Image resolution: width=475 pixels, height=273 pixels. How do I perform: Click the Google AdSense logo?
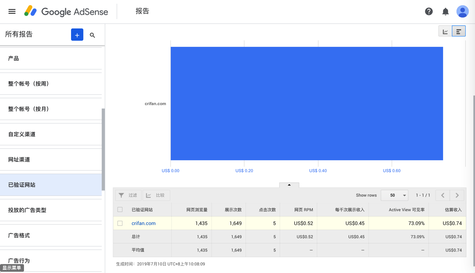pyautogui.click(x=66, y=12)
